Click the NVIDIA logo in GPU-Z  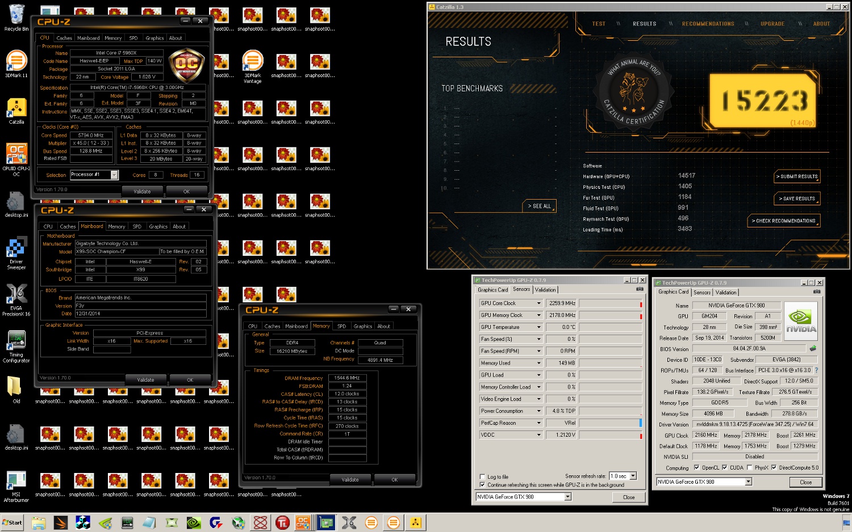pos(801,321)
